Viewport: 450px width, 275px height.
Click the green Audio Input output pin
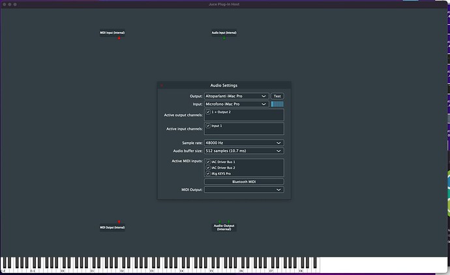tap(224, 38)
